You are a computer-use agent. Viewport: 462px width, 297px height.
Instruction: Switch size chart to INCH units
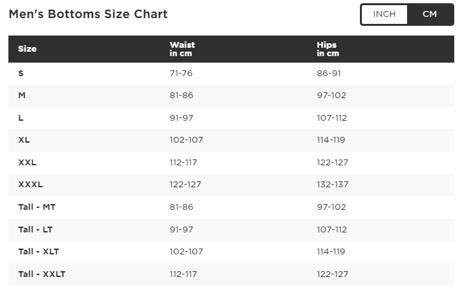(x=384, y=14)
